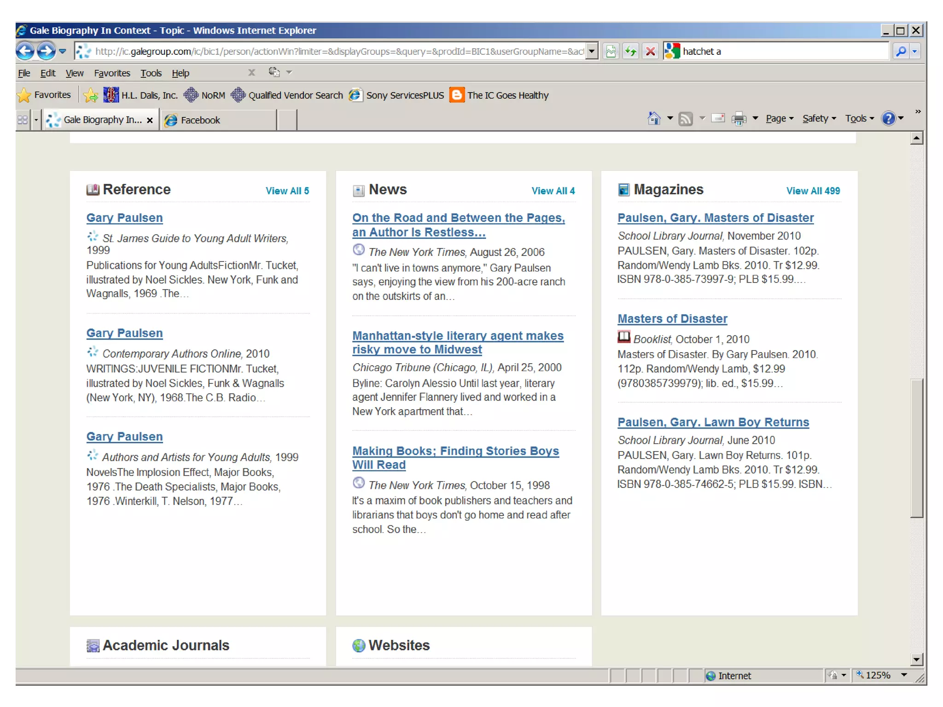Image resolution: width=943 pixels, height=707 pixels.
Task: Click the RSS feeds icon
Action: tap(686, 119)
